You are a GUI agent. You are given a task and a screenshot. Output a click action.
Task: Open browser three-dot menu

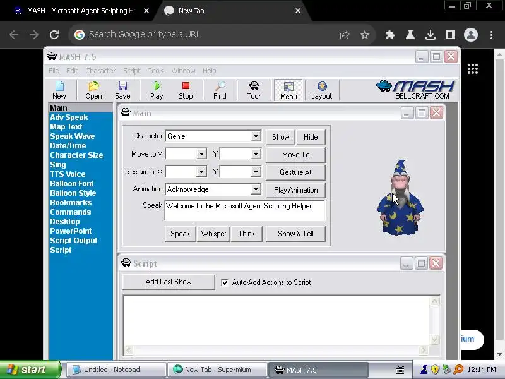[x=491, y=35]
